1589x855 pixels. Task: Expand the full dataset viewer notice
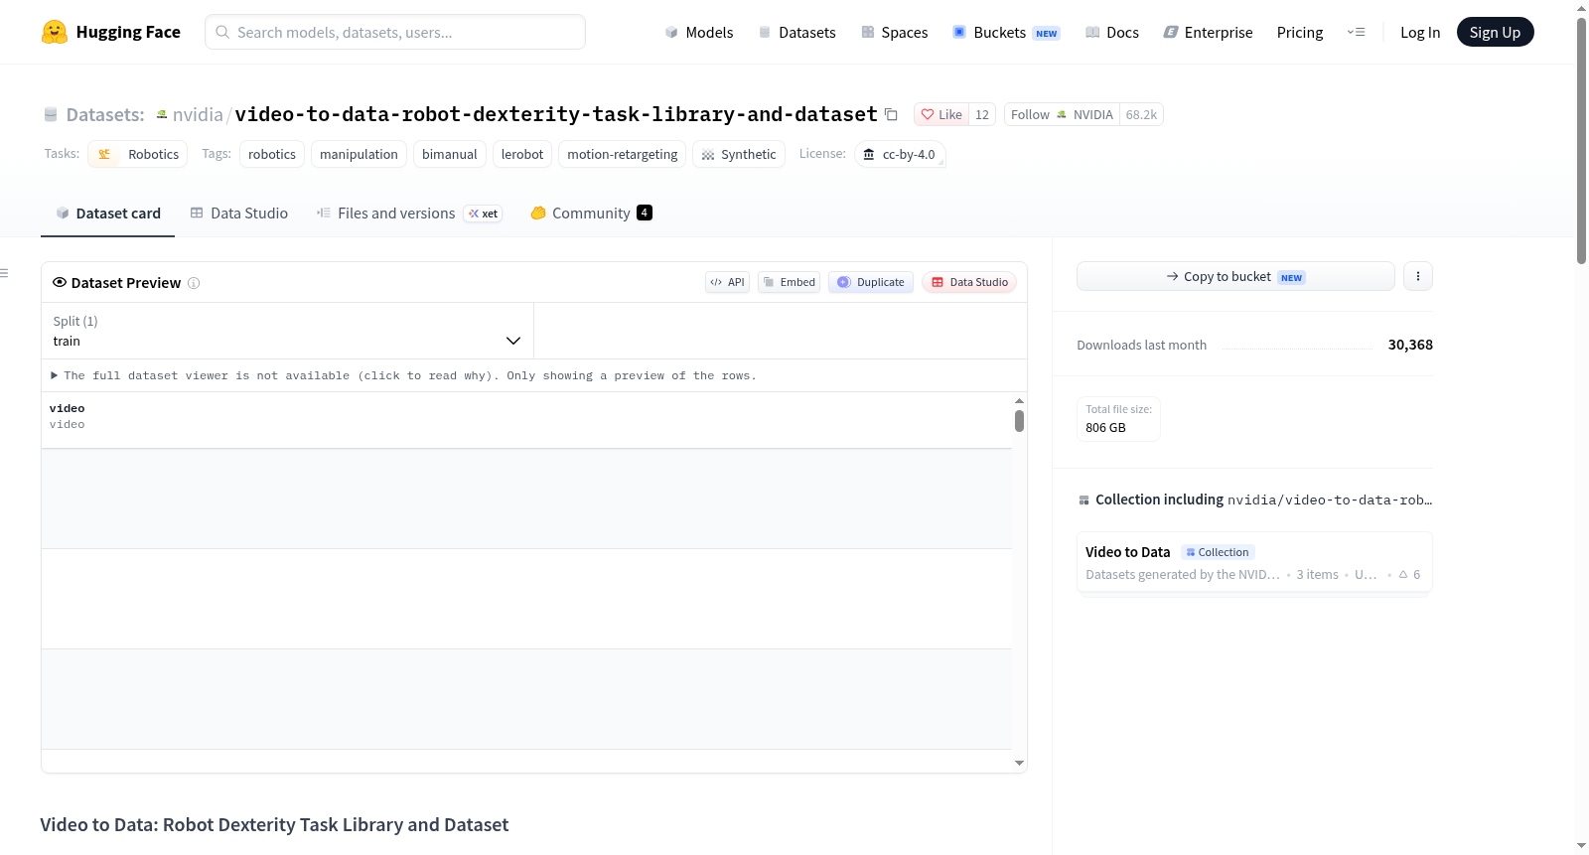[x=403, y=376]
